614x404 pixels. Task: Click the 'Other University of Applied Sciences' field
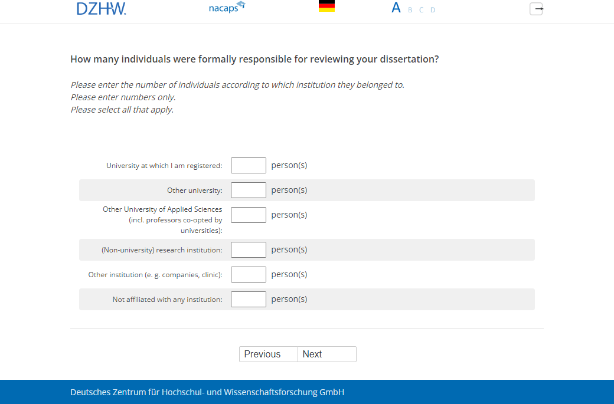pyautogui.click(x=249, y=215)
